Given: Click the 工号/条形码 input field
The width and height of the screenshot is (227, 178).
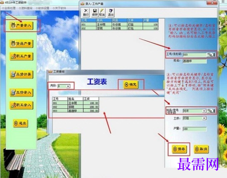Looking at the screenshot, I should point(195,55).
